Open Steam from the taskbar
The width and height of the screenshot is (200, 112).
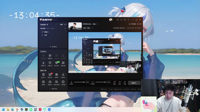point(22,110)
